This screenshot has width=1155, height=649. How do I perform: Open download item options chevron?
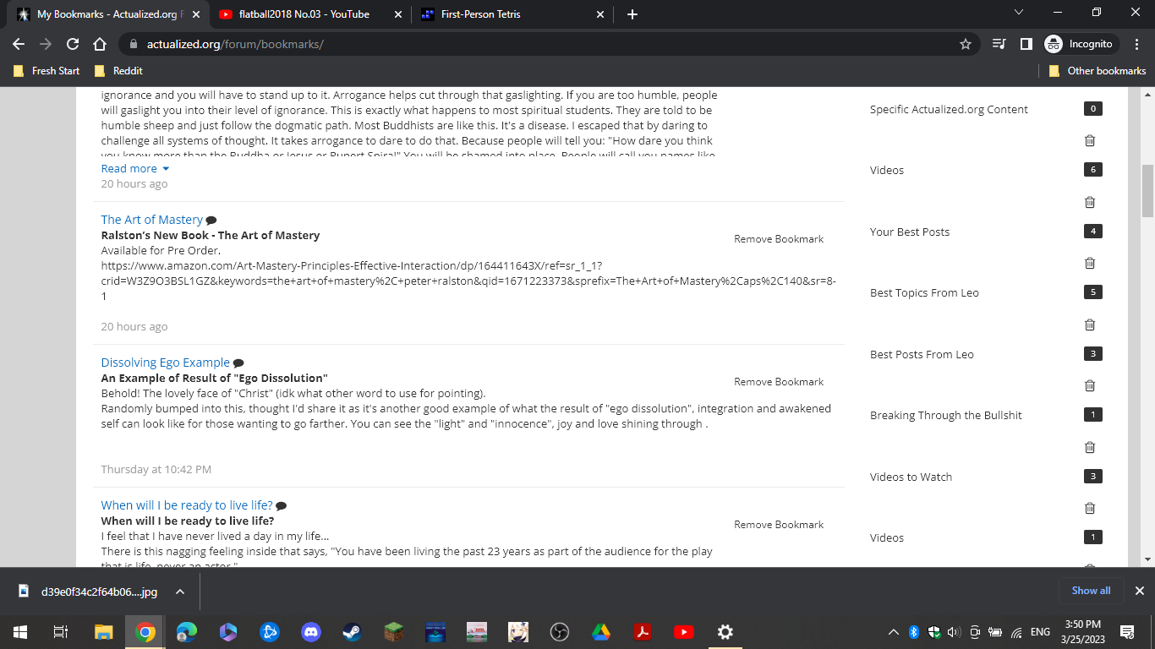[x=180, y=592]
